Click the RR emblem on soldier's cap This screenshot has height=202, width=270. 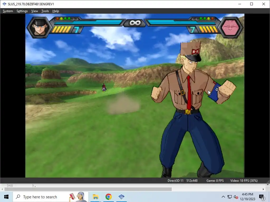[195, 51]
